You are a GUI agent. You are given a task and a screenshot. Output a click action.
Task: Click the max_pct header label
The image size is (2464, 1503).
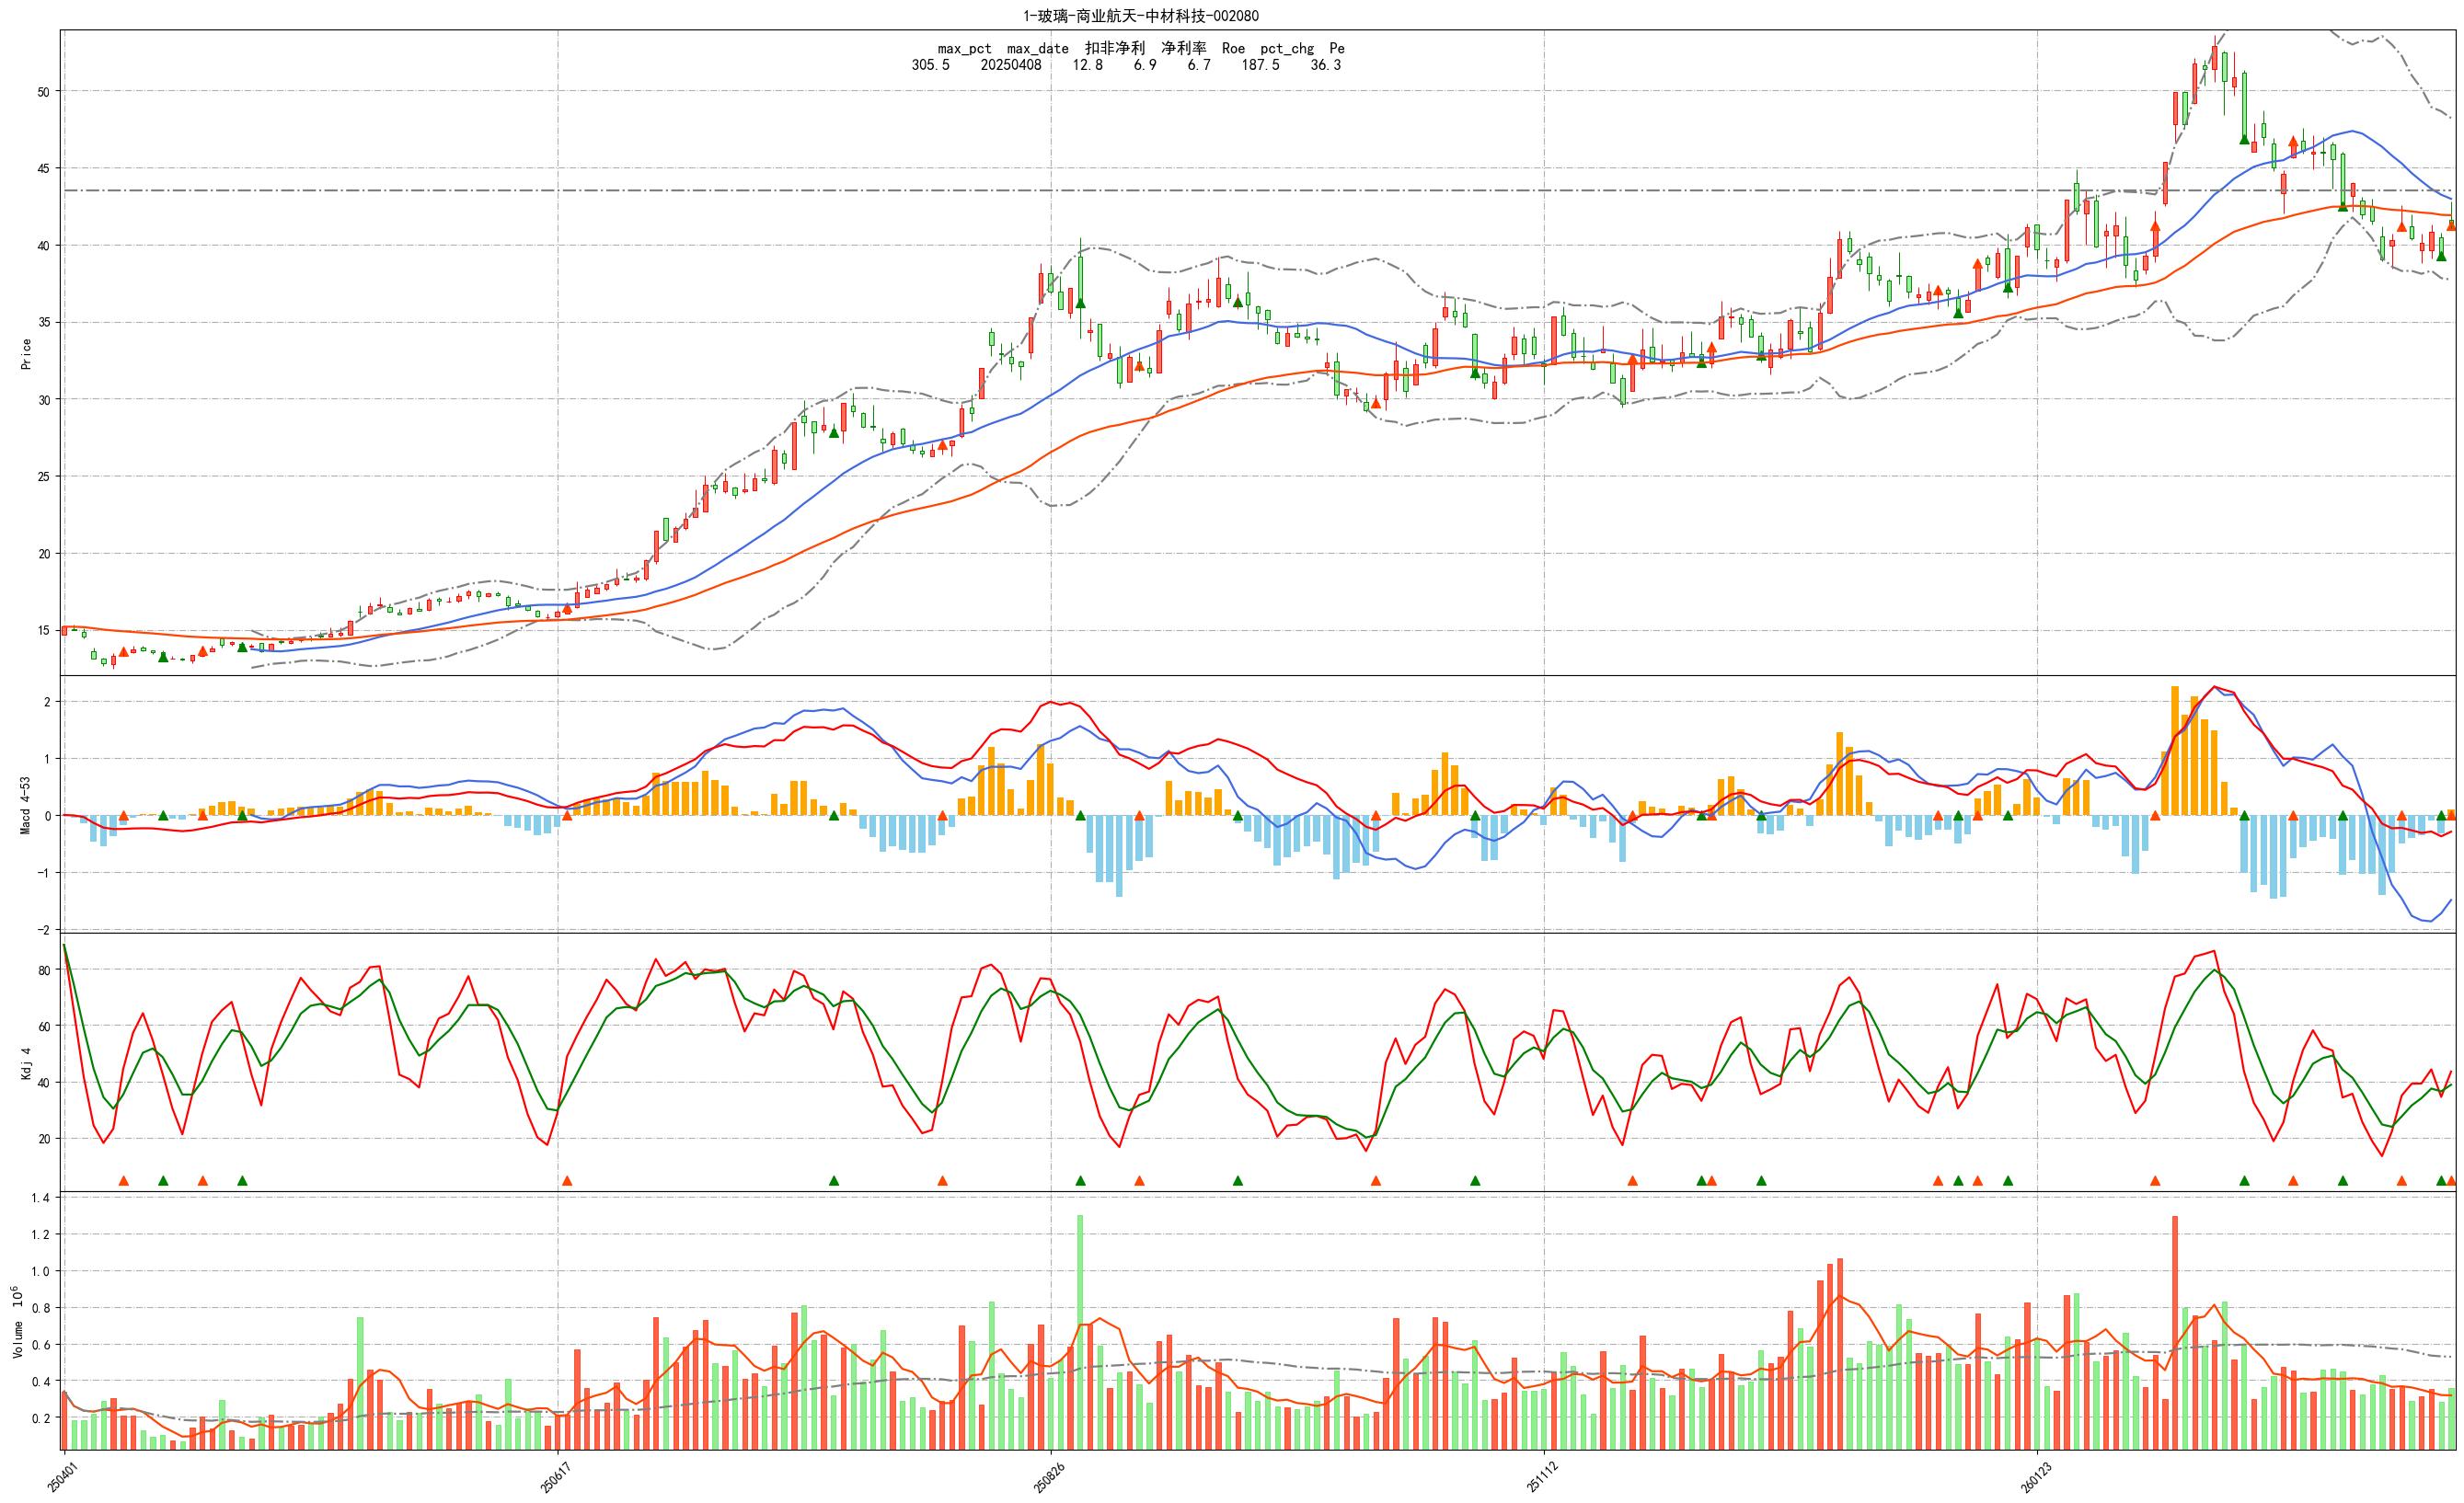click(x=964, y=48)
